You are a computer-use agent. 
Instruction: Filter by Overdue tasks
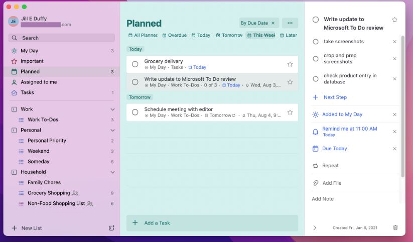pos(174,35)
